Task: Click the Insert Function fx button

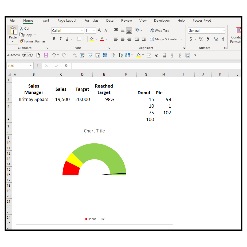Action: click(x=66, y=66)
